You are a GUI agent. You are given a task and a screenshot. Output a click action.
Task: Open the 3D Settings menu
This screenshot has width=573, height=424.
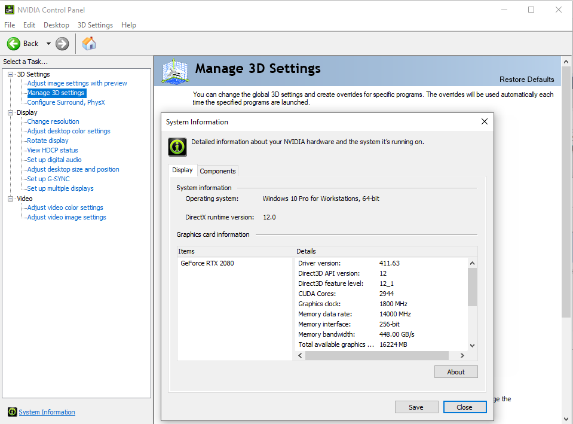95,25
